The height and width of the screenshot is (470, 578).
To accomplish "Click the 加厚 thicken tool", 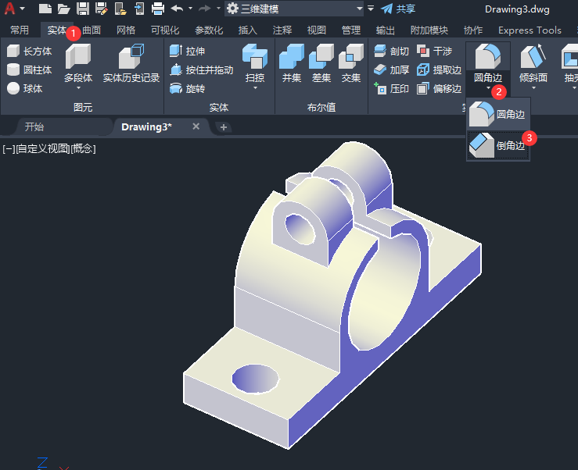I will (391, 70).
